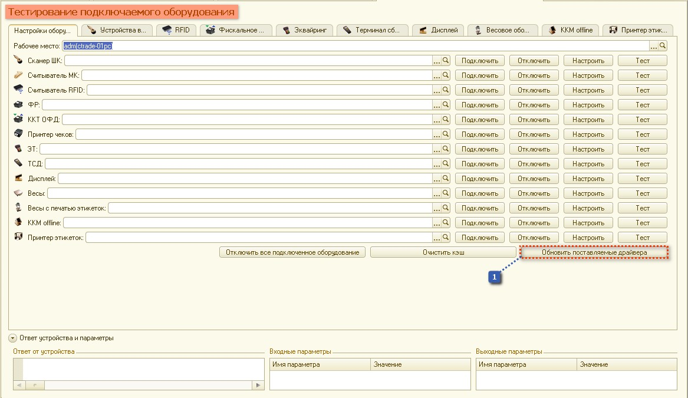The image size is (688, 398).
Task: Click the Считыватель RFID input field
Action: [x=259, y=90]
